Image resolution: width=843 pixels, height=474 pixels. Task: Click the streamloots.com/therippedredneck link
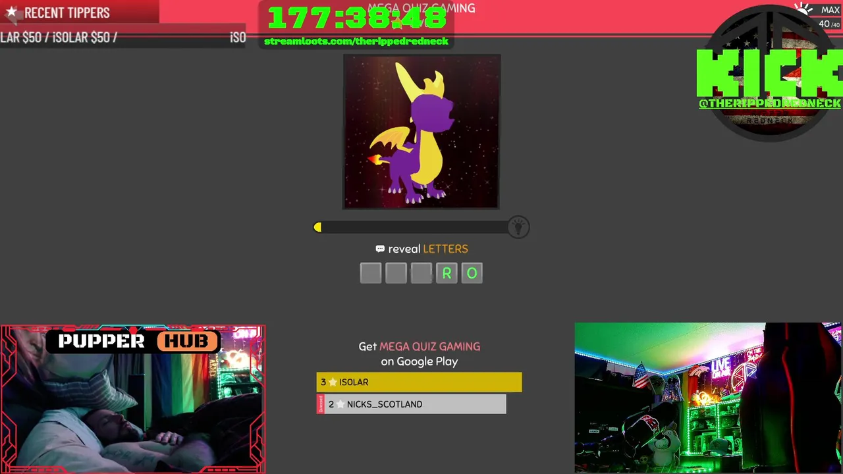(x=356, y=41)
